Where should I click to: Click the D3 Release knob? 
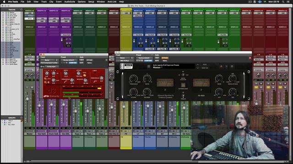click(86, 80)
